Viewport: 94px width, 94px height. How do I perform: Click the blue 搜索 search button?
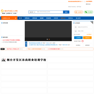pos(66,12)
